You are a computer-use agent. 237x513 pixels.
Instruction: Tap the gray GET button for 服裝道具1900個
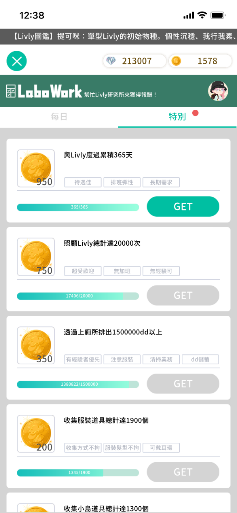(x=183, y=472)
